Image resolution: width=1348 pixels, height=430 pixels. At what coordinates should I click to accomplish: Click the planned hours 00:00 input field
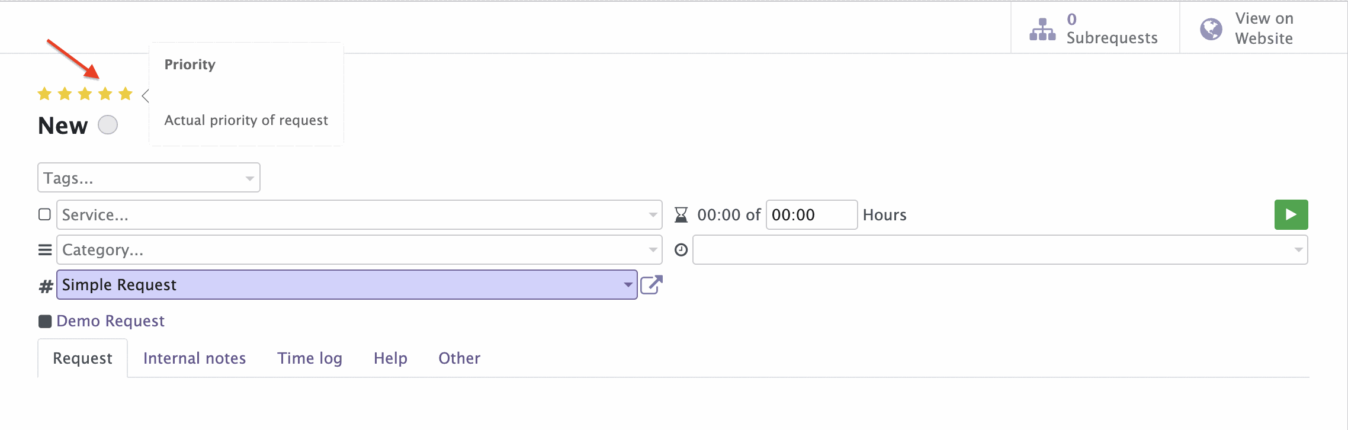pyautogui.click(x=811, y=214)
